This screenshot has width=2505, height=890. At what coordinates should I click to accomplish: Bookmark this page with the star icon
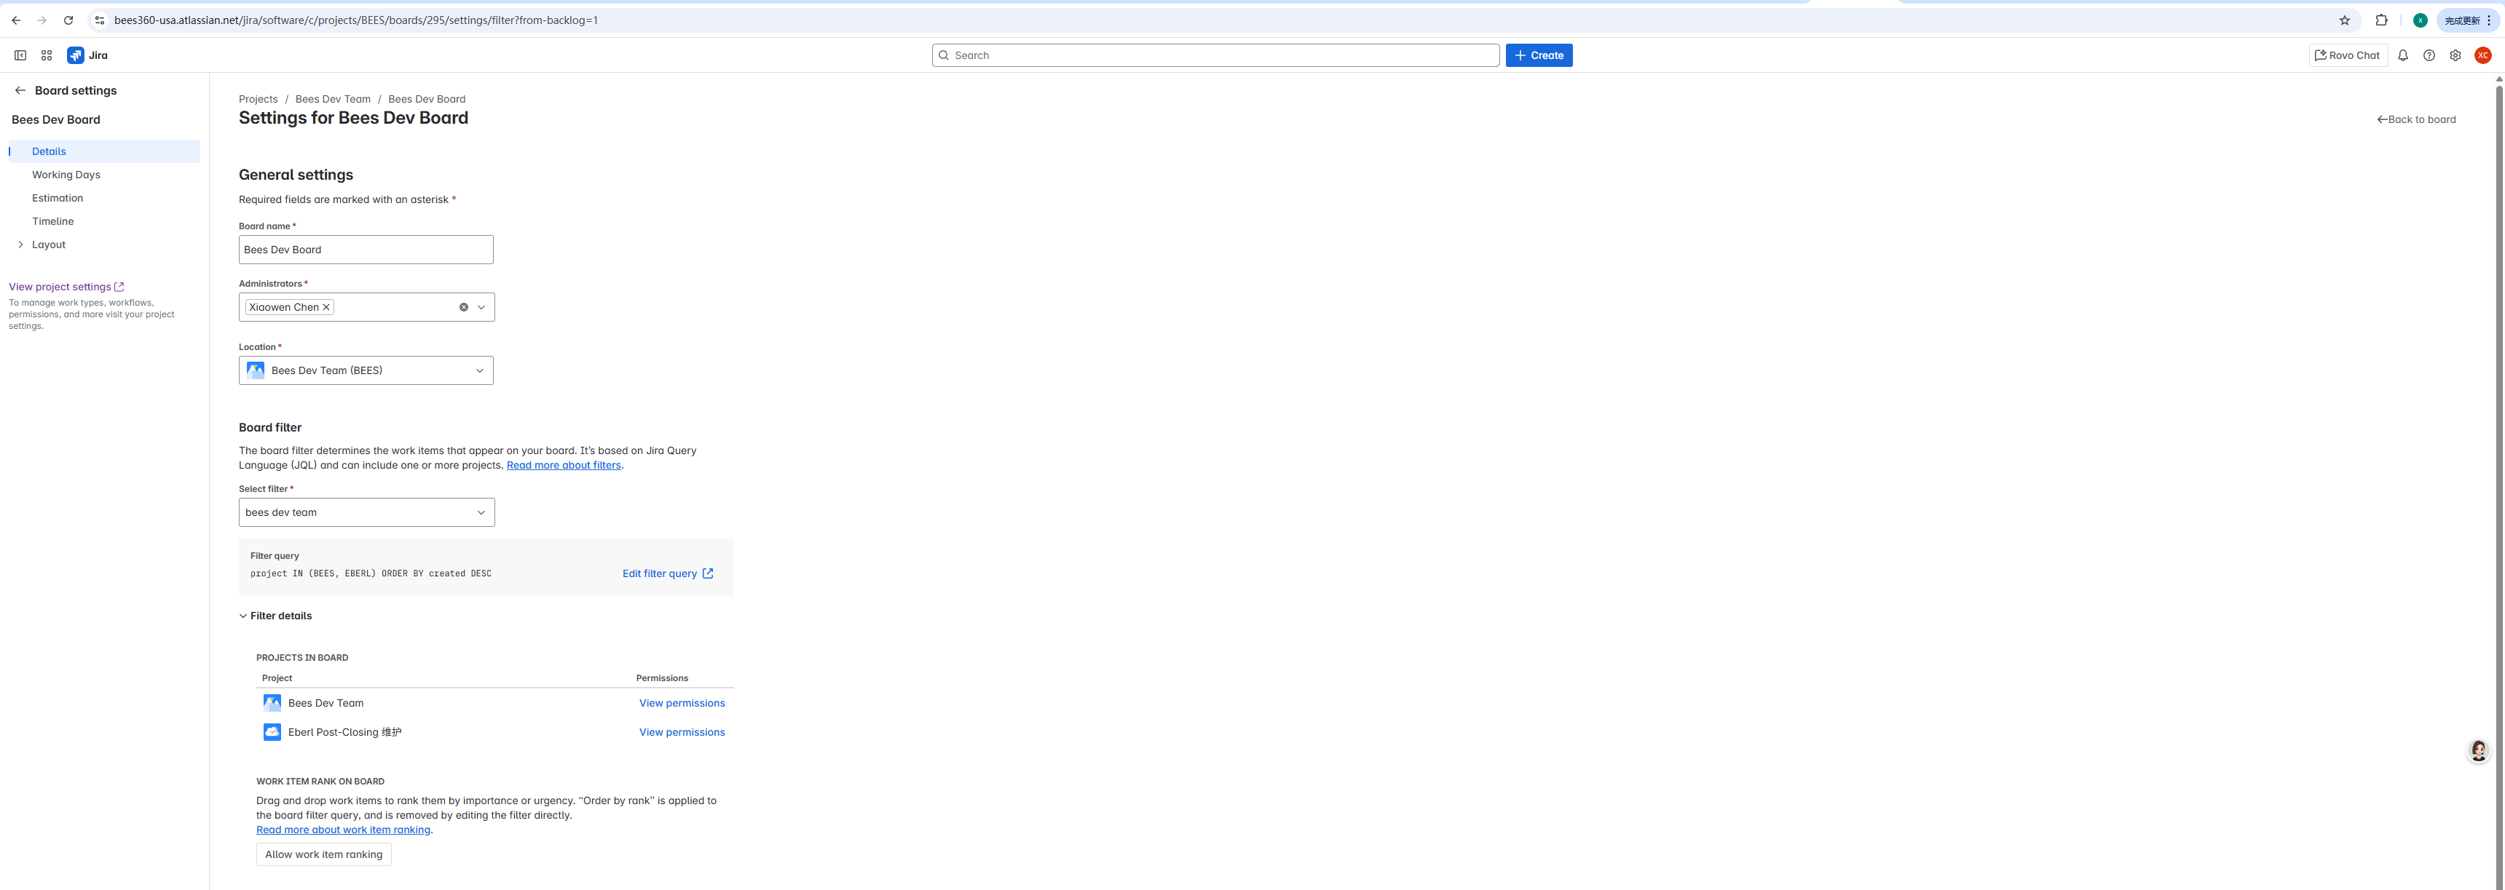(2345, 20)
